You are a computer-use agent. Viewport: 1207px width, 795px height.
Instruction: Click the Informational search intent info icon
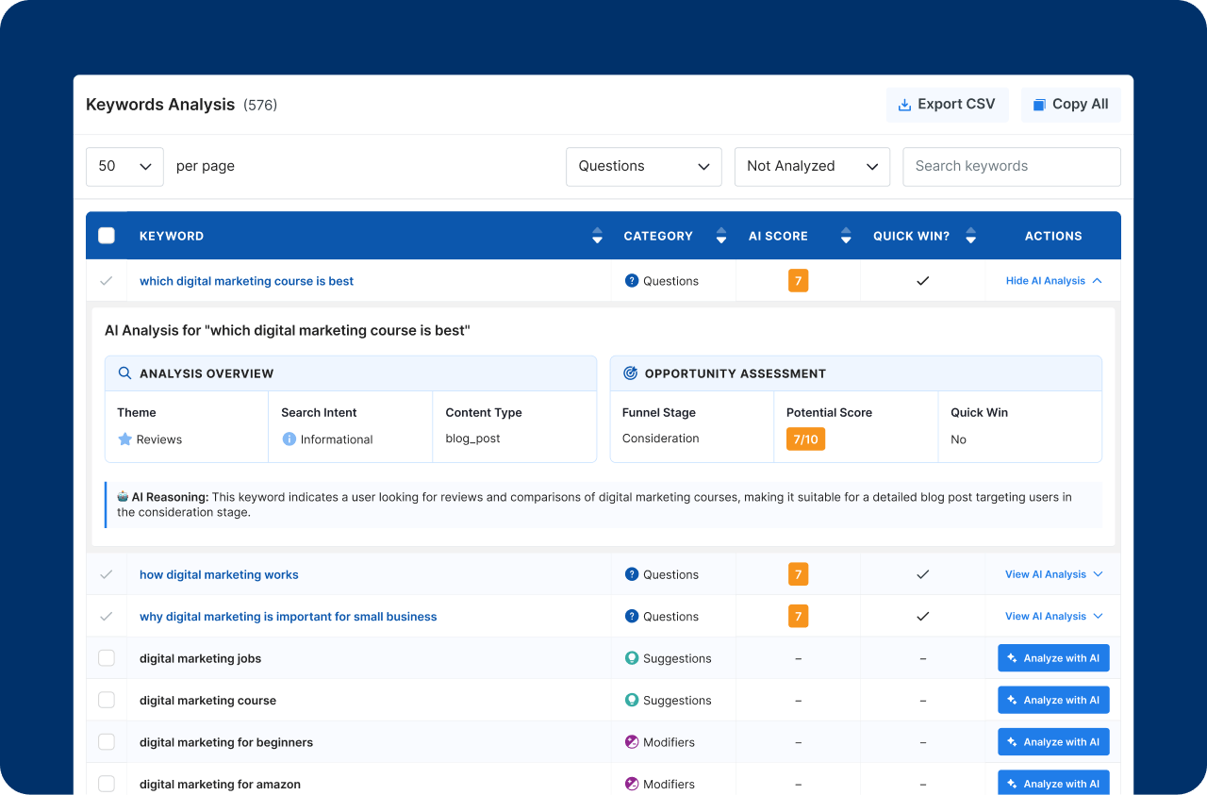click(x=289, y=439)
